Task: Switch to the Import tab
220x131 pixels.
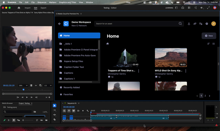Action: [28, 8]
